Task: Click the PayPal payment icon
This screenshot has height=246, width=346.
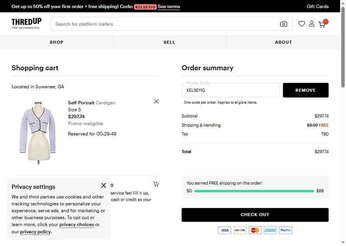Action: click(x=285, y=230)
